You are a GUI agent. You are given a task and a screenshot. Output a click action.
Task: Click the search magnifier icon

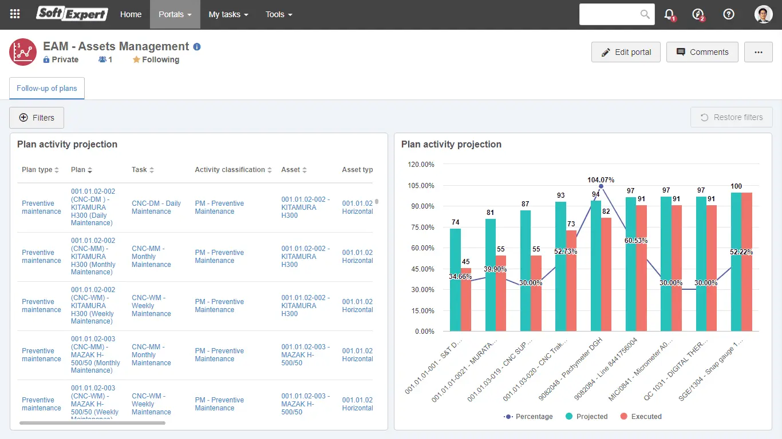pos(645,14)
